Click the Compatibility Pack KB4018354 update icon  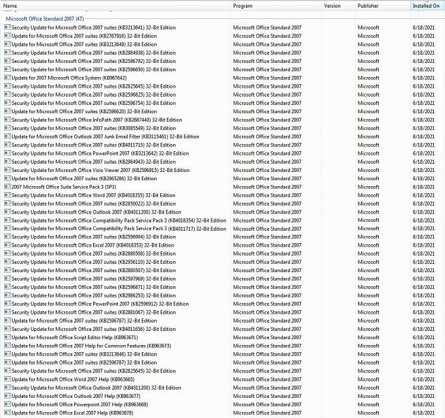7,221
